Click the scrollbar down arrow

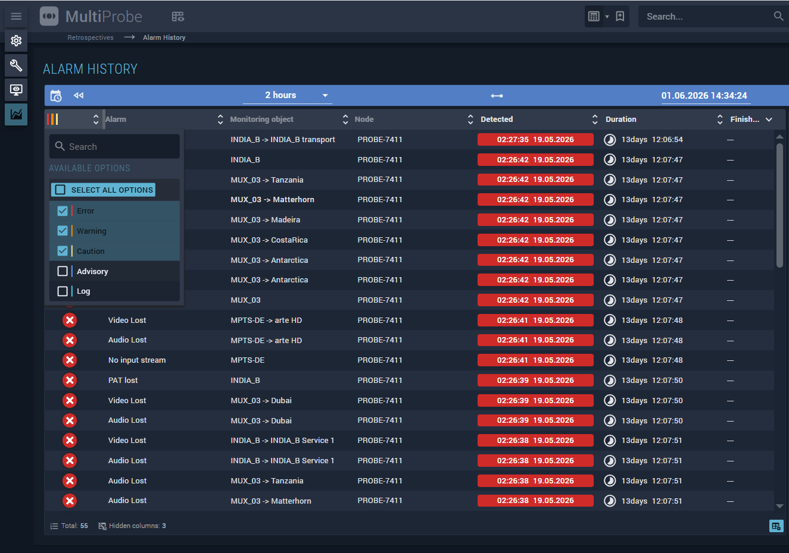[x=779, y=507]
